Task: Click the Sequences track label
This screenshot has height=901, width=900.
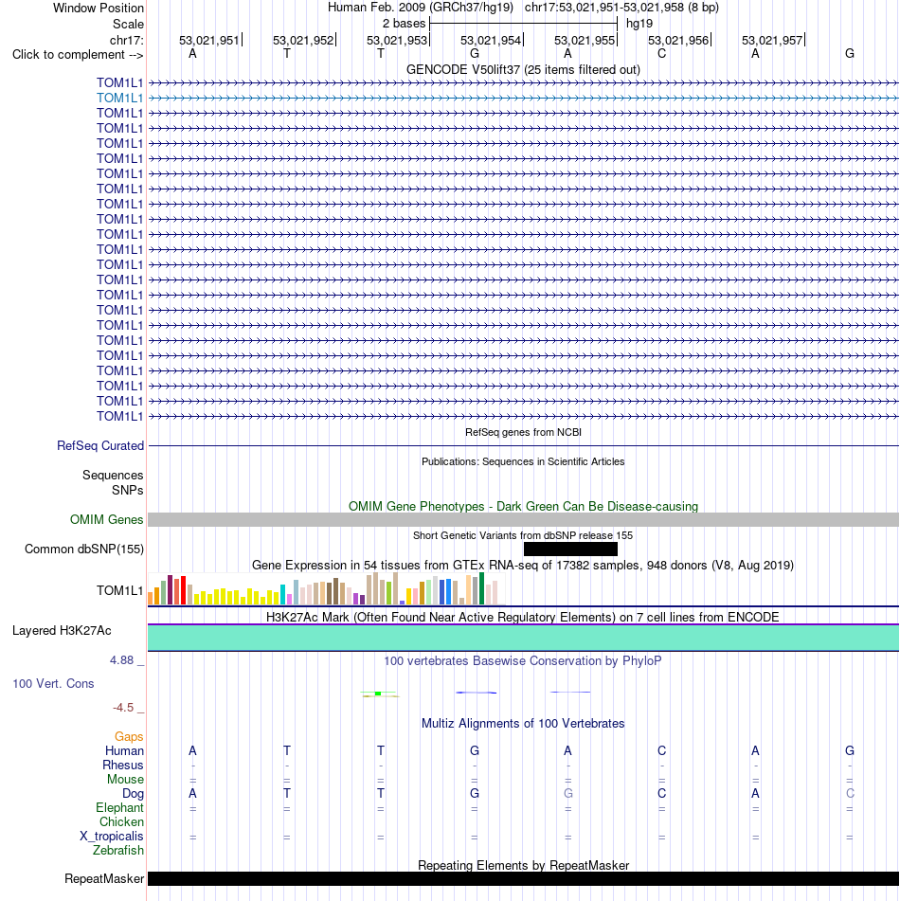Action: (113, 476)
